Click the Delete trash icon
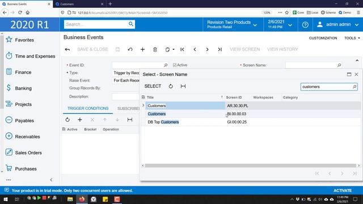363x204 pixels. (x=155, y=49)
